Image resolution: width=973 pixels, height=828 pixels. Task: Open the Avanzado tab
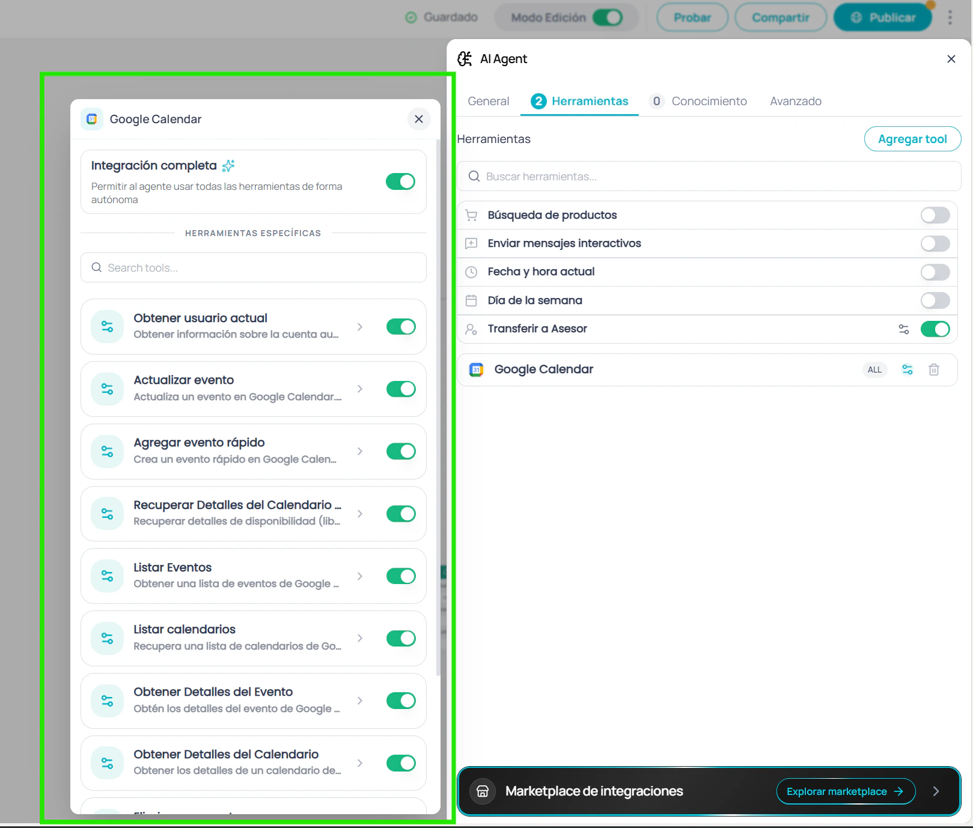[796, 101]
